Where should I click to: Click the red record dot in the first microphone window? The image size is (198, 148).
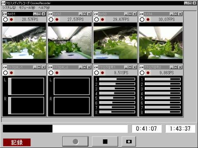12,73
